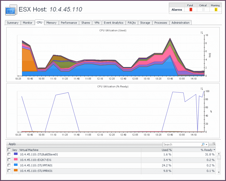Open the CPU Utilization (Used) chart options icon
Screen dimensions: 226x181
click(x=202, y=33)
